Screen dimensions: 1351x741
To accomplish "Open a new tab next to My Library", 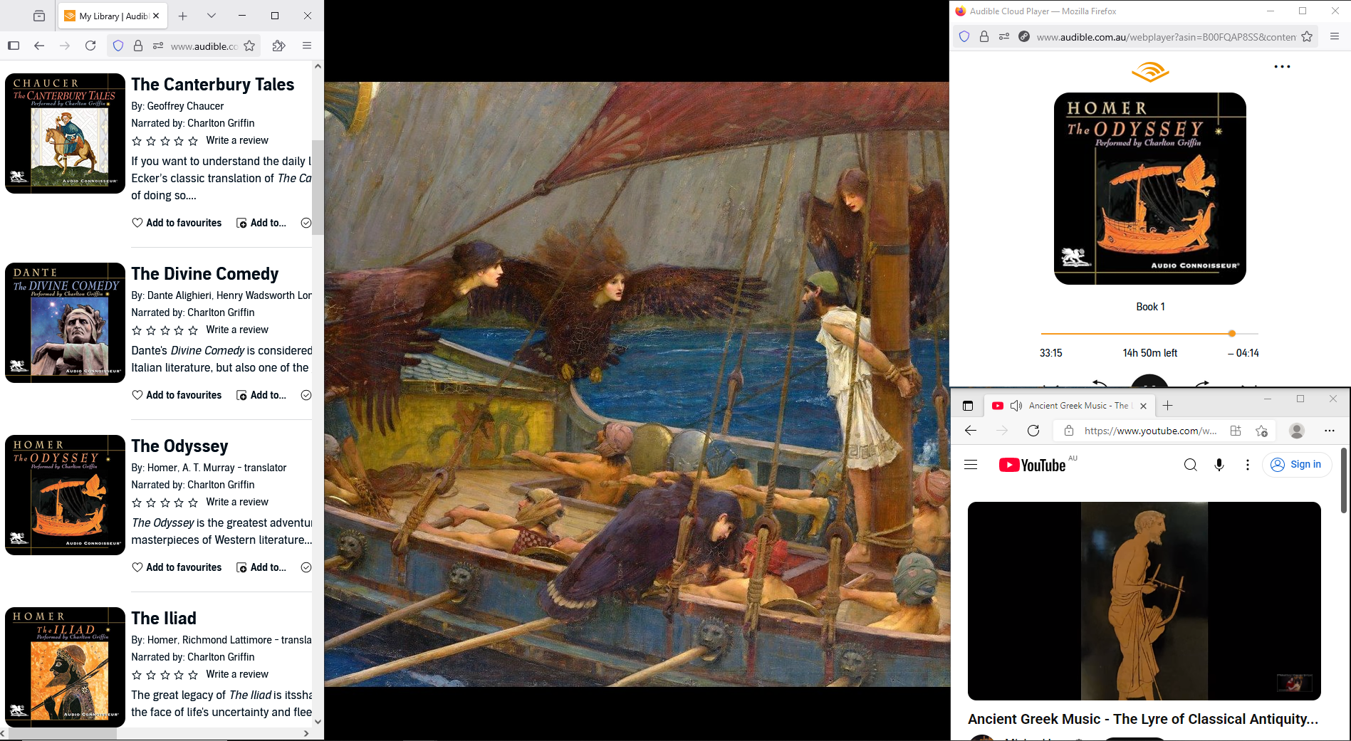I will tap(183, 16).
